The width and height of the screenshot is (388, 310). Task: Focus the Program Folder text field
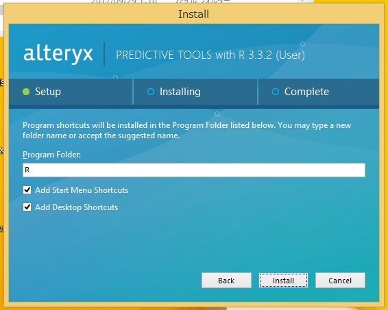(x=194, y=170)
